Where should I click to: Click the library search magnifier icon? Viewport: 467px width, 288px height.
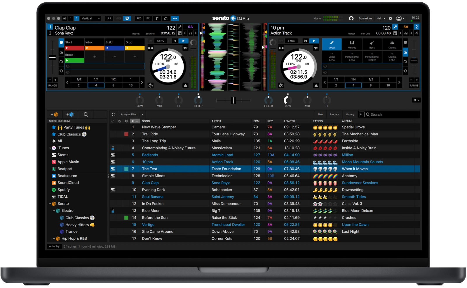click(86, 114)
